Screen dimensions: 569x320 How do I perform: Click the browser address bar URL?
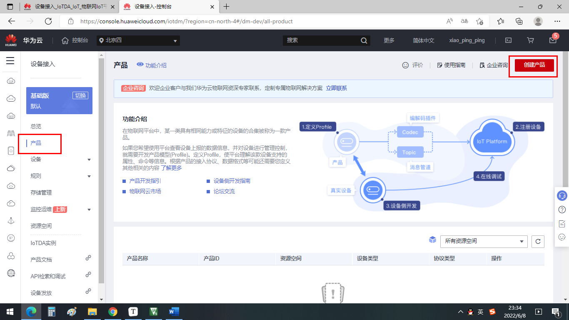click(186, 21)
